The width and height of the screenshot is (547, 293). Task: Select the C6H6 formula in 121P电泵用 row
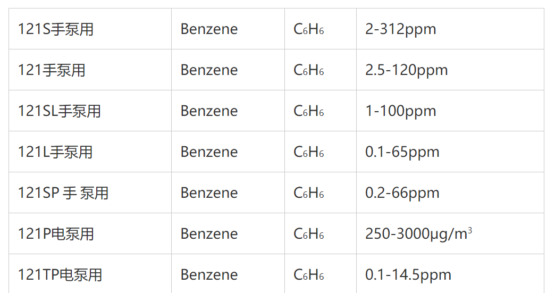(x=309, y=234)
